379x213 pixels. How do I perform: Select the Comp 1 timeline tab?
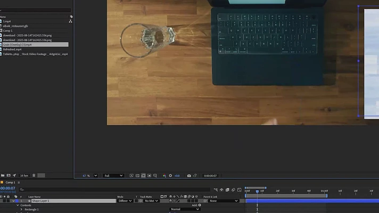point(10,183)
